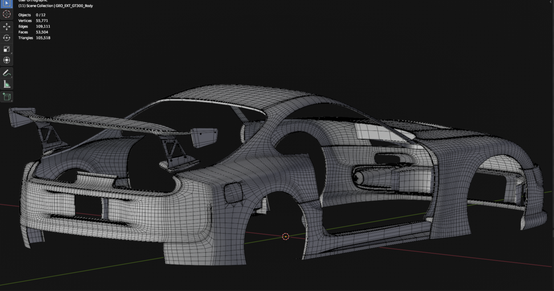Switch to the Rotate tool

pyautogui.click(x=7, y=38)
